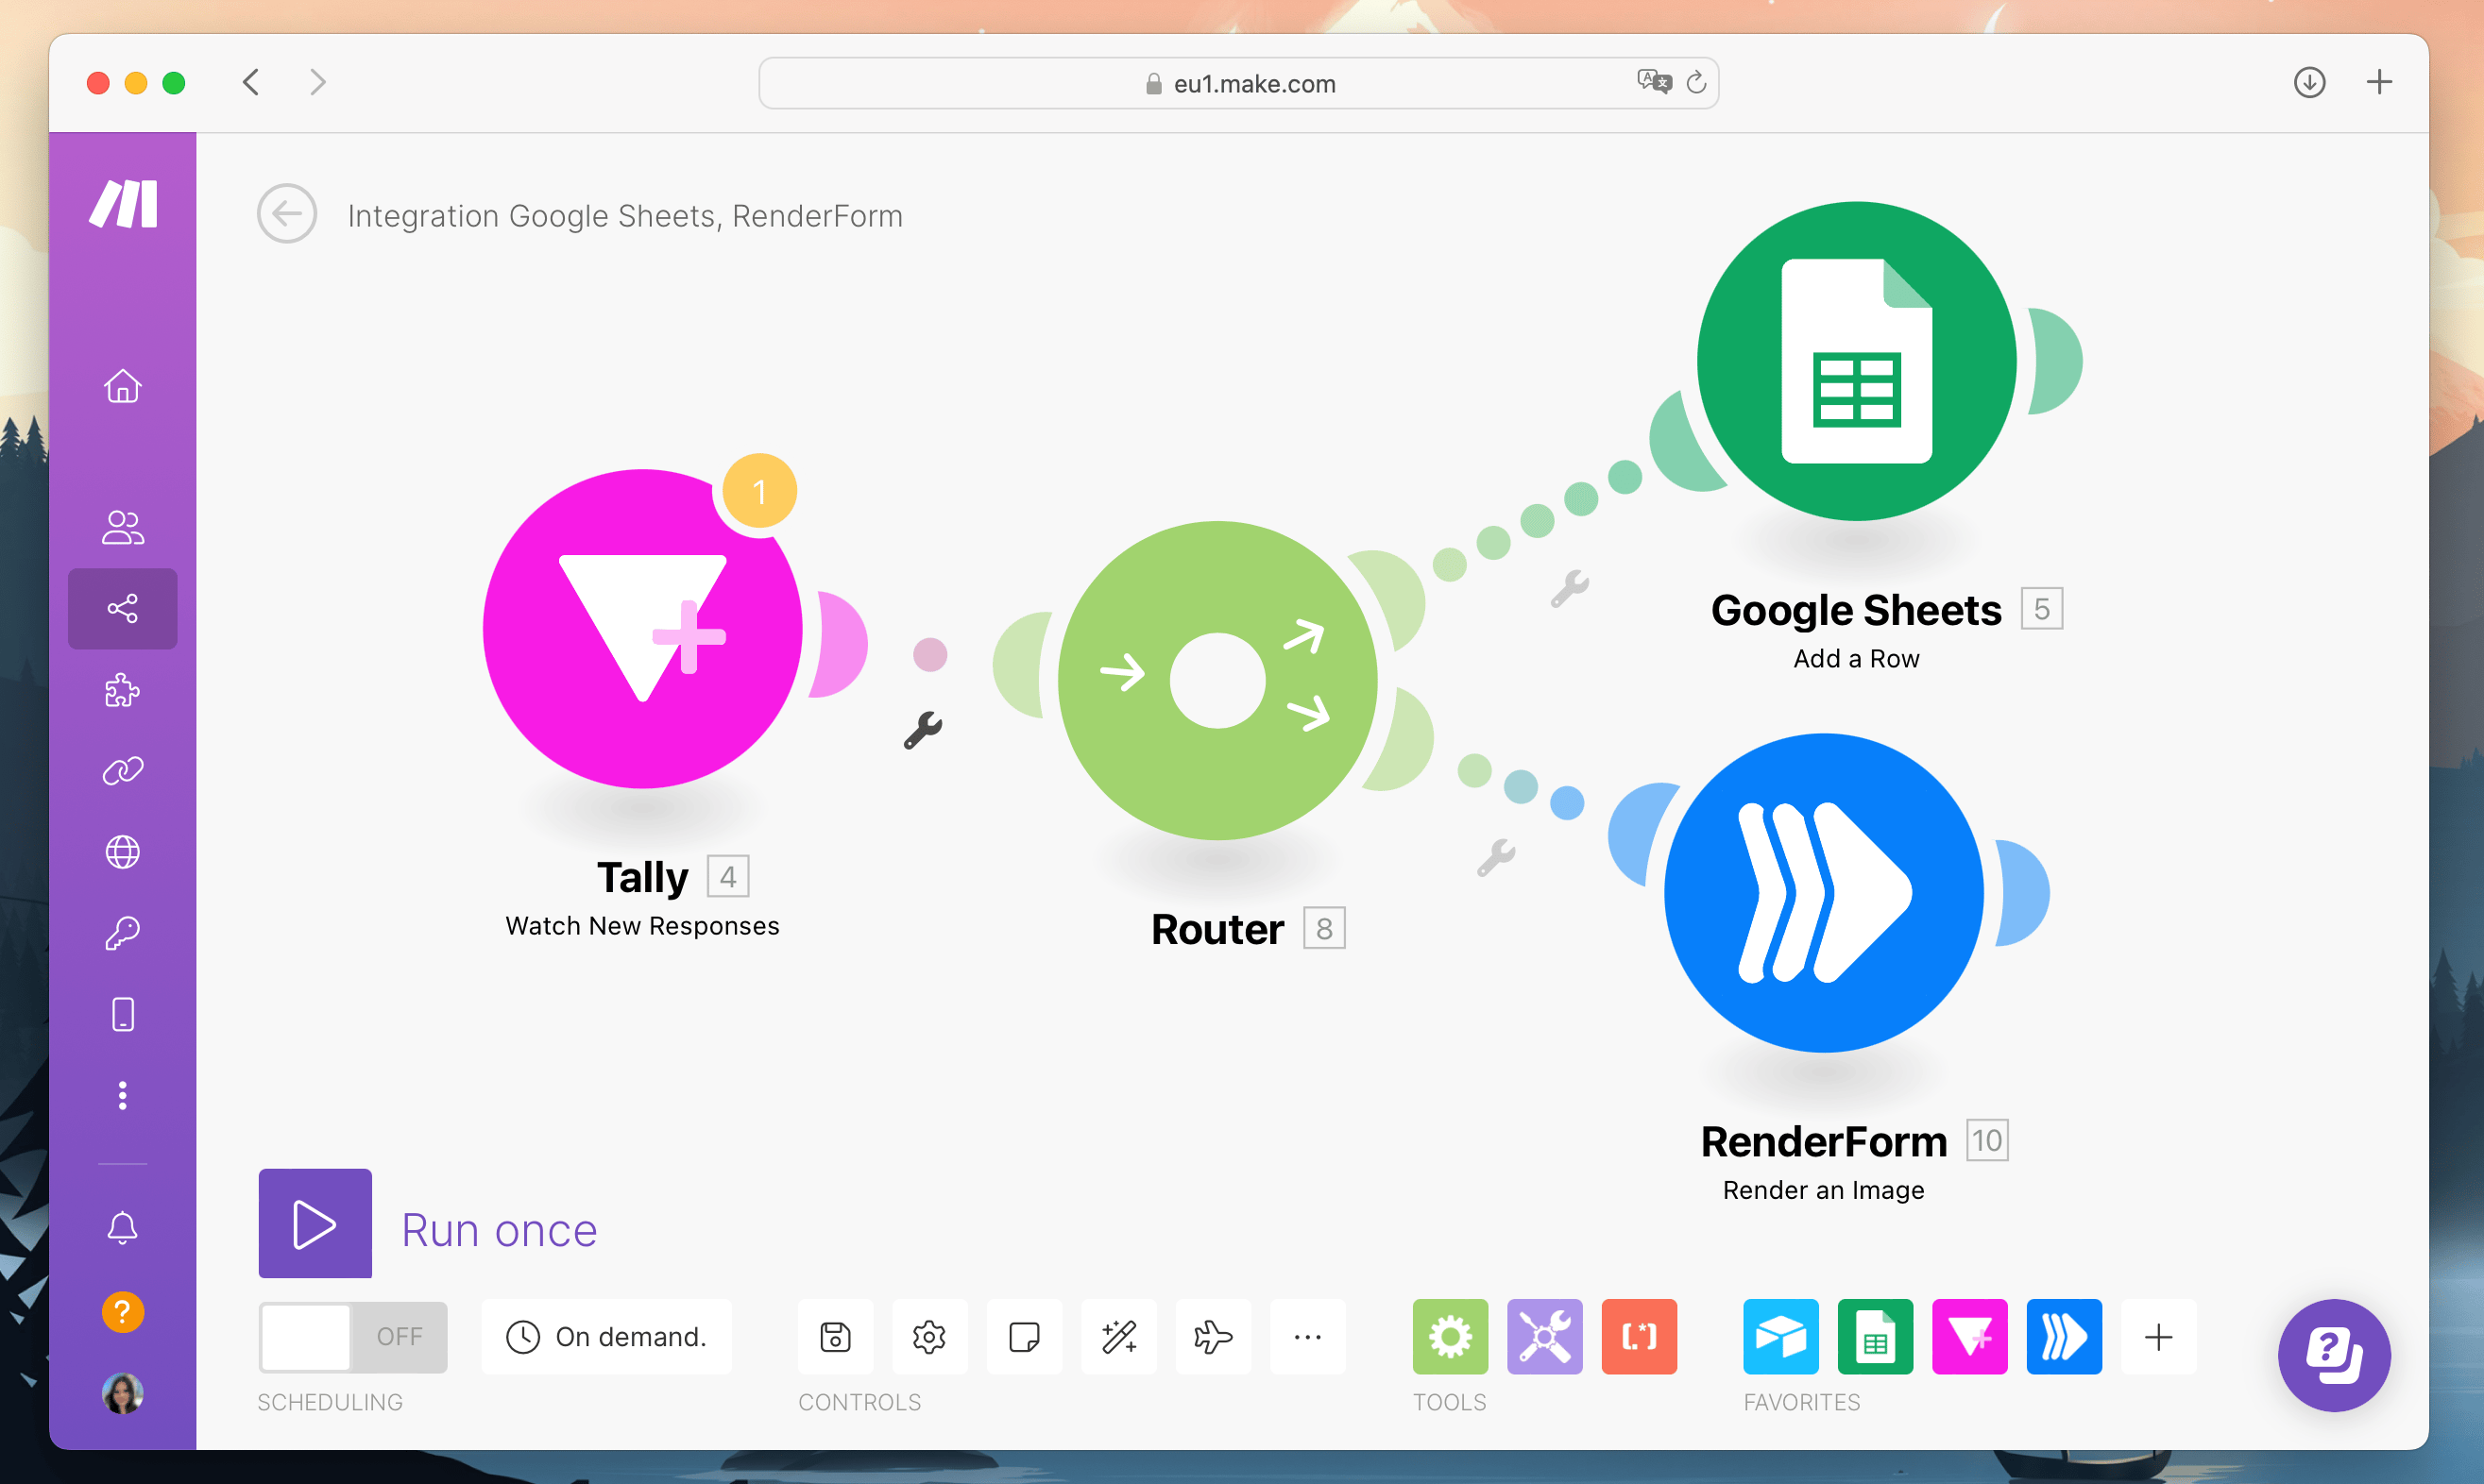Screen dimensions: 2484x1484
Task: Add Tally module from favorites
Action: tap(1970, 1337)
